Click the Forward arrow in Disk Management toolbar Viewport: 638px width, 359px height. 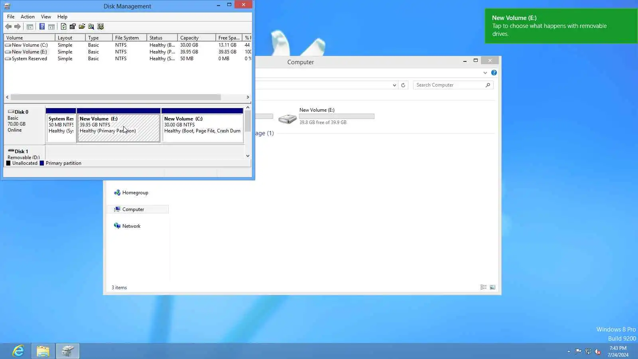18,27
